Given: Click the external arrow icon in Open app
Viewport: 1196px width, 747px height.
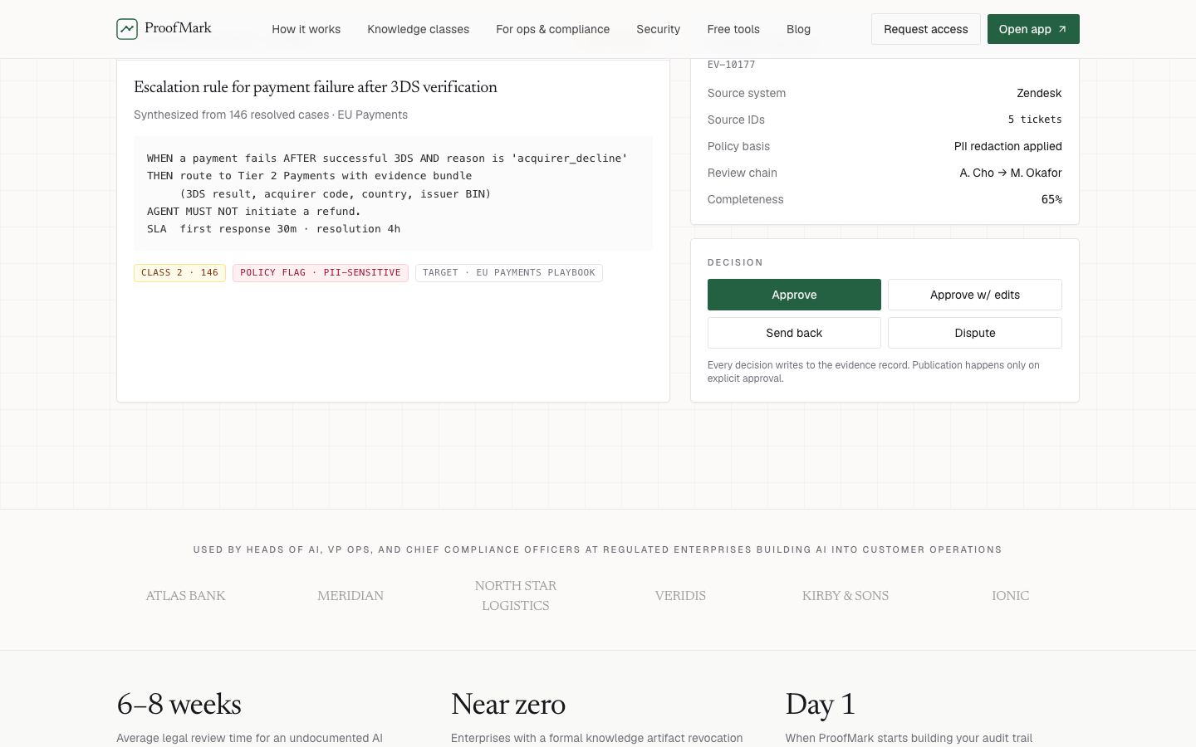Looking at the screenshot, I should (x=1062, y=29).
